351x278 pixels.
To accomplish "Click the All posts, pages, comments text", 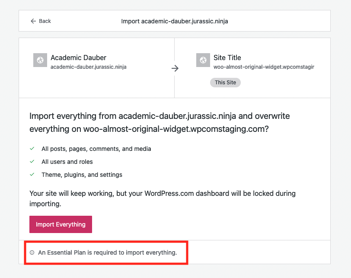I will pos(96,149).
